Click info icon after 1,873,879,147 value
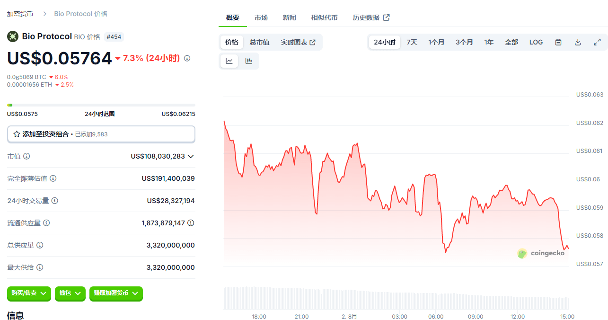608x320 pixels. [x=191, y=223]
